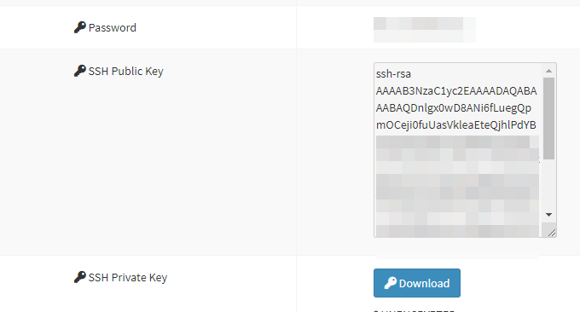Select the SSH Public Key label
580x312 pixels.
point(125,71)
